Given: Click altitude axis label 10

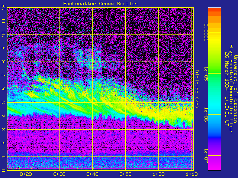Looking at the screenshot, I should 4,34.
